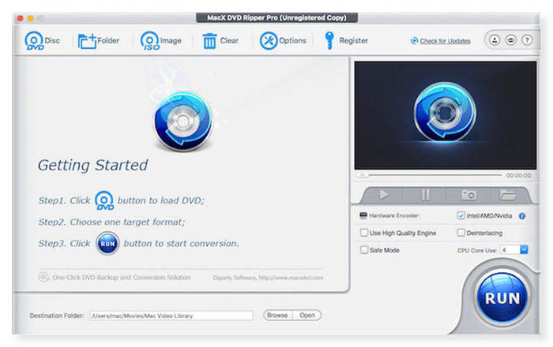The image size is (553, 347).
Task: Enable Use High Quality Engine
Action: coord(364,233)
